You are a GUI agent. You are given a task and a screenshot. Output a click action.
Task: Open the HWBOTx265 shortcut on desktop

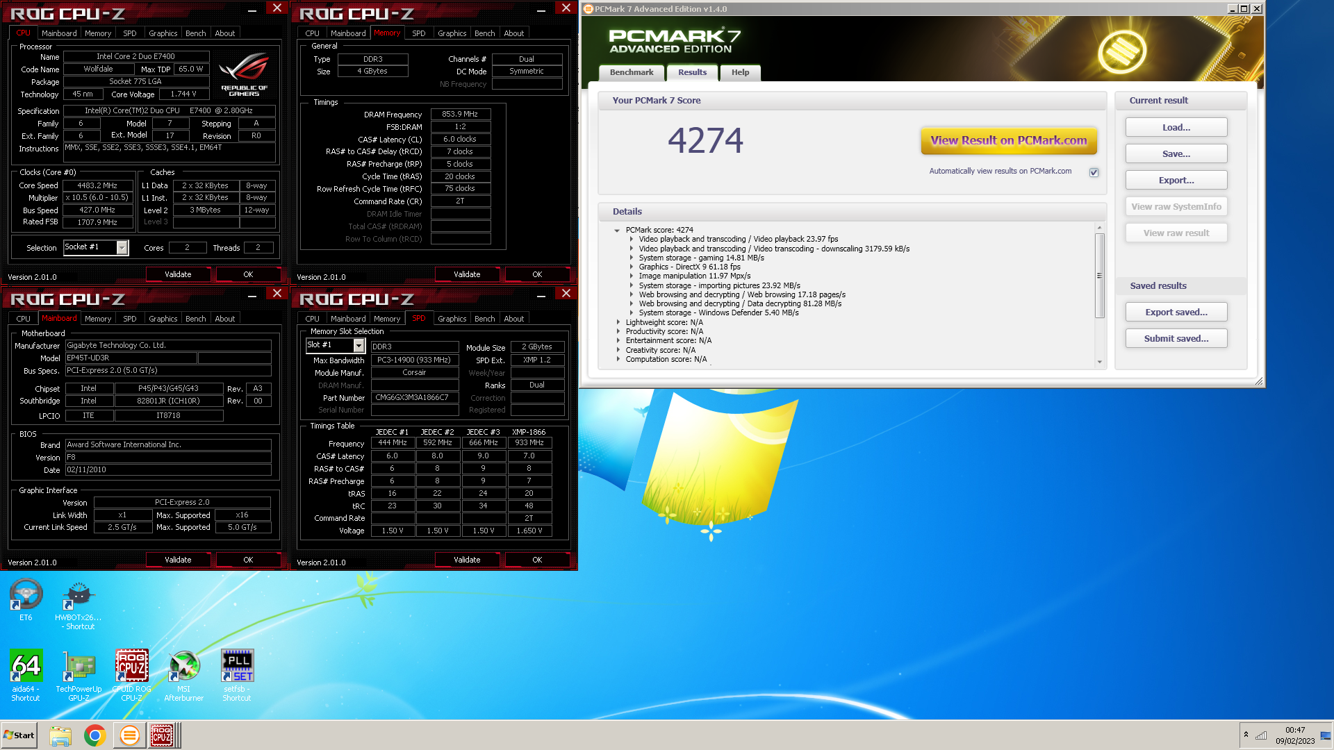pyautogui.click(x=79, y=604)
